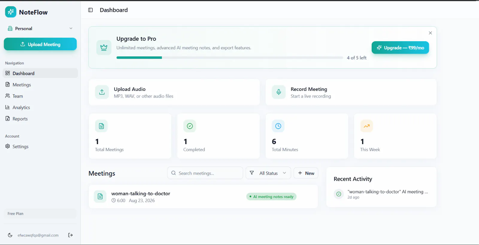Viewport: 479px width, 245px height.
Task: Create a New meeting
Action: coord(306,173)
